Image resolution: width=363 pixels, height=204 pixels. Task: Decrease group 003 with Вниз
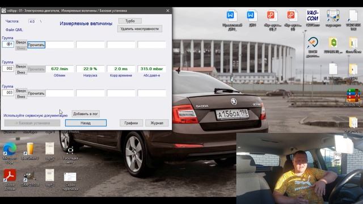[21, 97]
